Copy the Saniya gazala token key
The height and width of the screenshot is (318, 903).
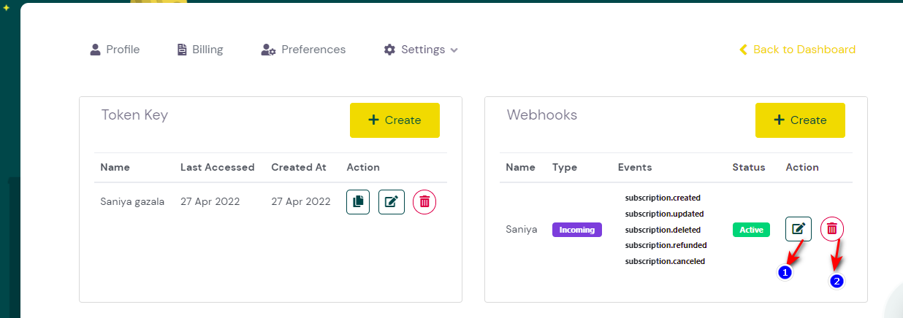(x=358, y=202)
